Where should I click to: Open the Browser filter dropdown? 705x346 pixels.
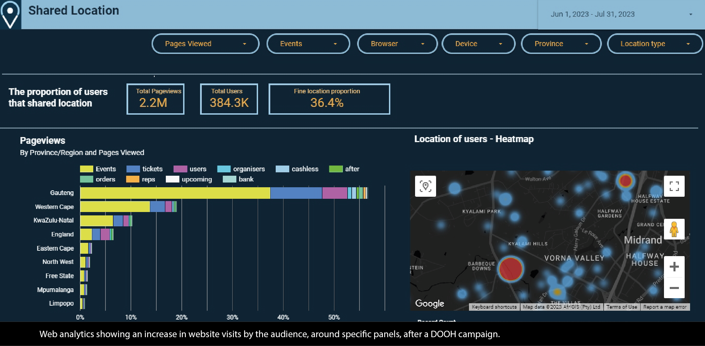(x=397, y=44)
